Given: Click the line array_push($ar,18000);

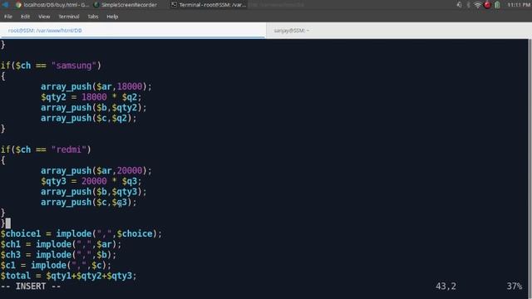Looking at the screenshot, I should 96,86.
